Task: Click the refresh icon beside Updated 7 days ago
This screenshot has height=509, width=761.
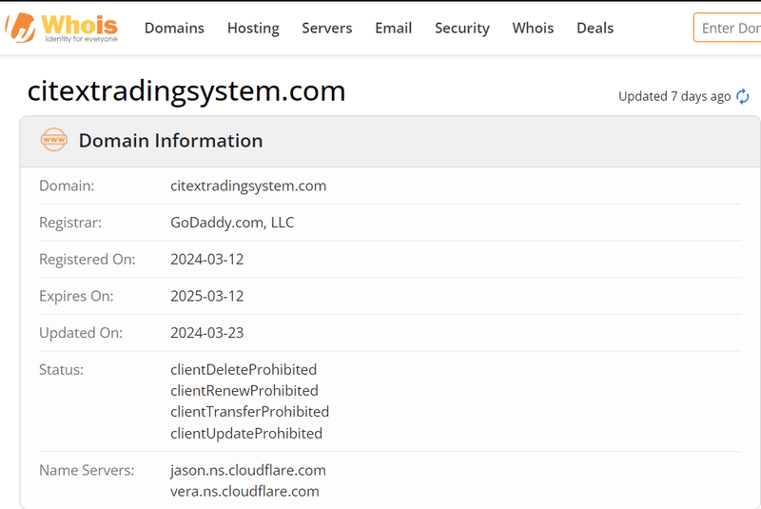Action: click(743, 96)
